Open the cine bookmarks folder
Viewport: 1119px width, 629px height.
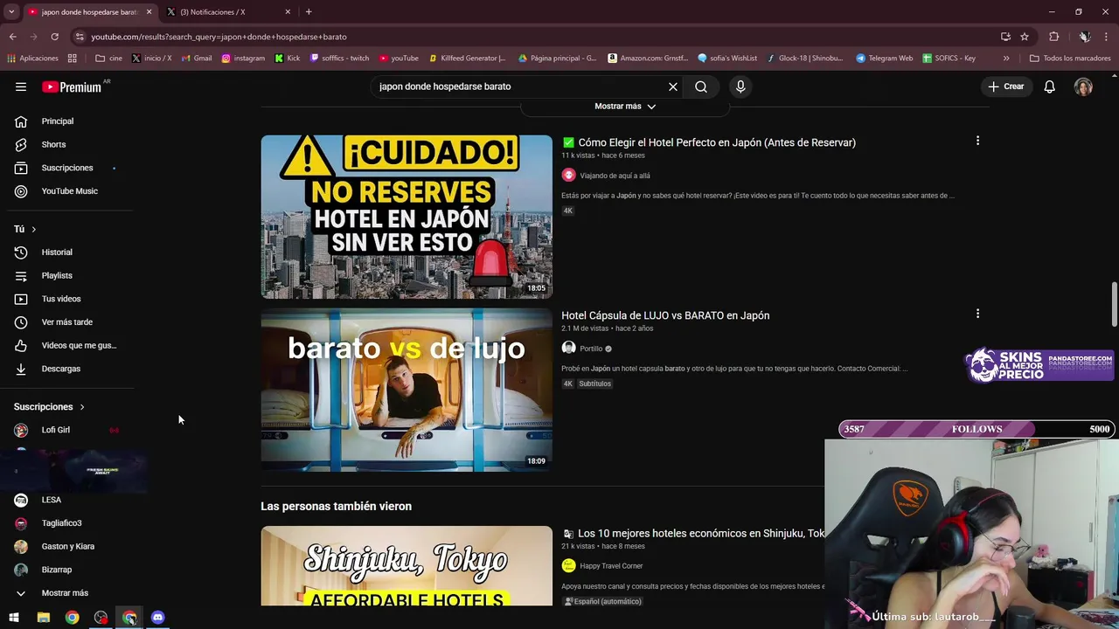109,59
